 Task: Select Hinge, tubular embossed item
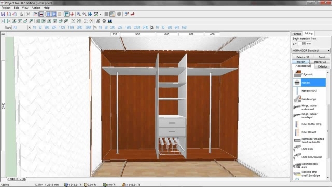[x=309, y=108]
